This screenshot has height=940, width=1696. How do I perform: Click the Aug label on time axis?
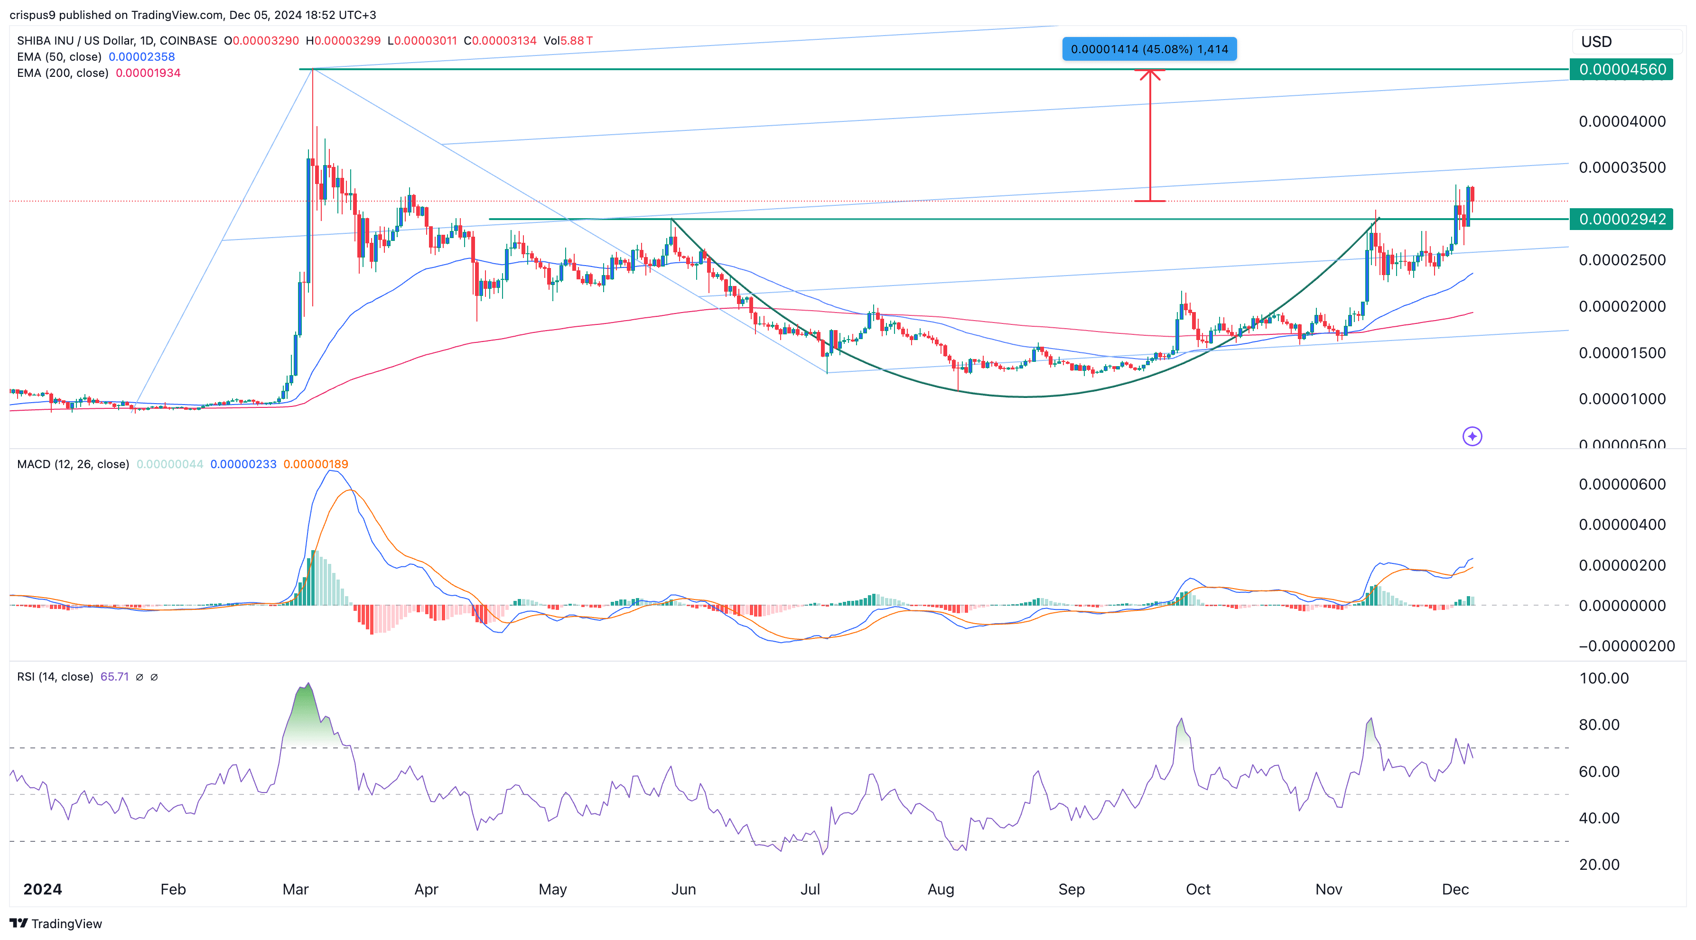pyautogui.click(x=941, y=889)
